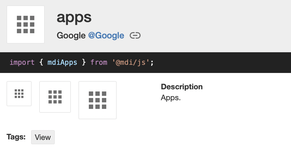The height and width of the screenshot is (153, 291).
Task: Select the medium-sized apps icon preview
Action: [x=55, y=97]
